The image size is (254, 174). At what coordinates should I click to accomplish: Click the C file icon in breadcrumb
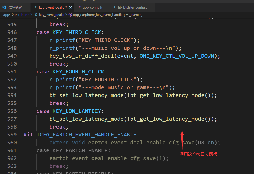(36, 15)
